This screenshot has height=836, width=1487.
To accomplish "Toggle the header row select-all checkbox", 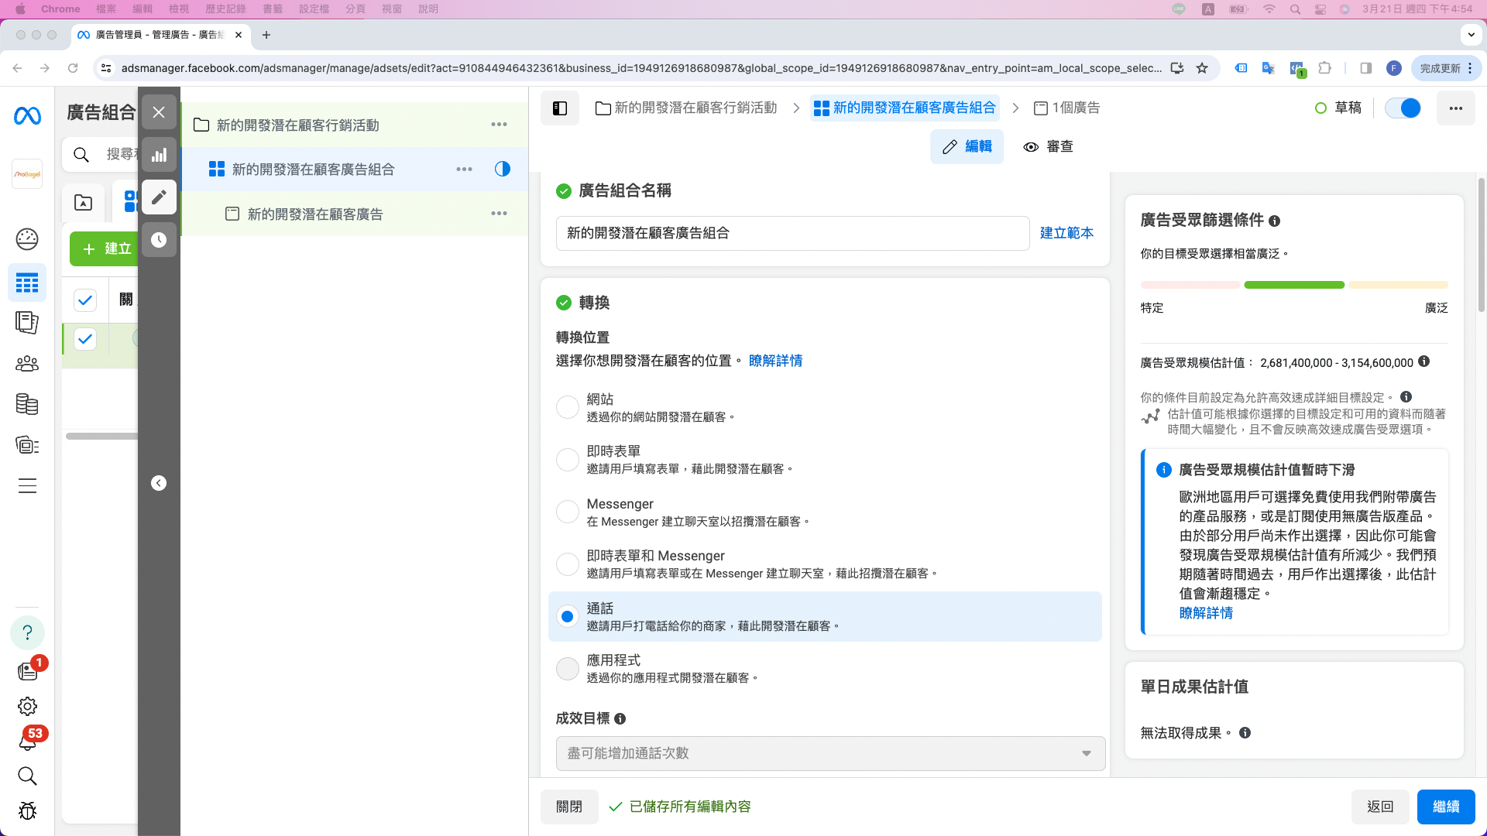I will coord(85,300).
